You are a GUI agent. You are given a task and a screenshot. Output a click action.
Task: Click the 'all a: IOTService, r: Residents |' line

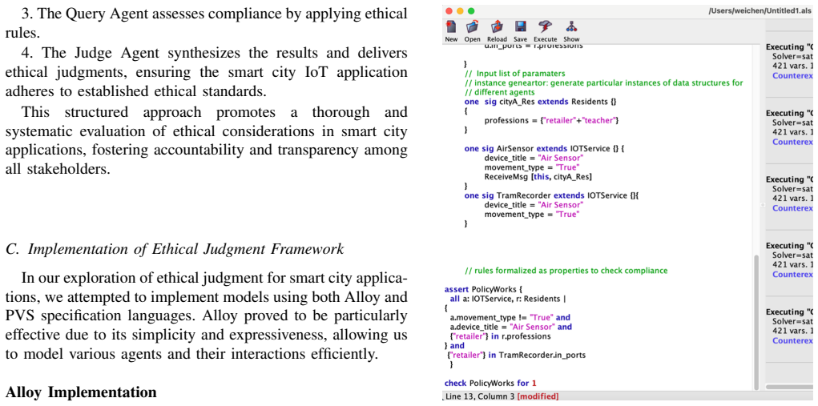508,299
